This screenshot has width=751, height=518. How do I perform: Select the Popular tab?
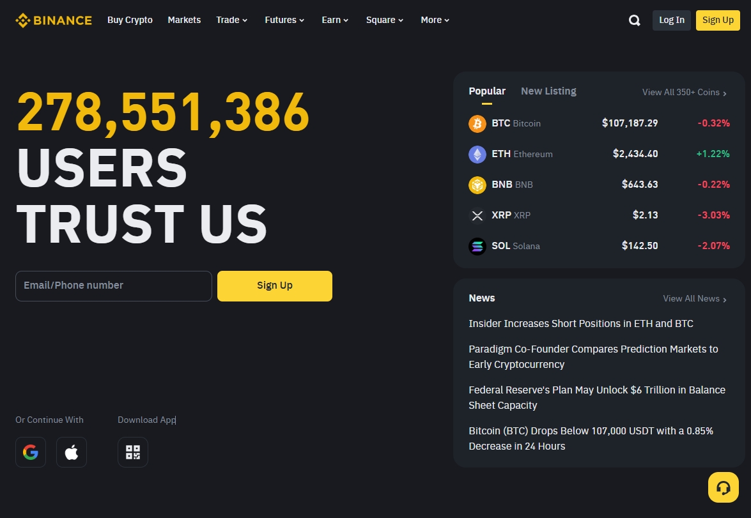(487, 91)
